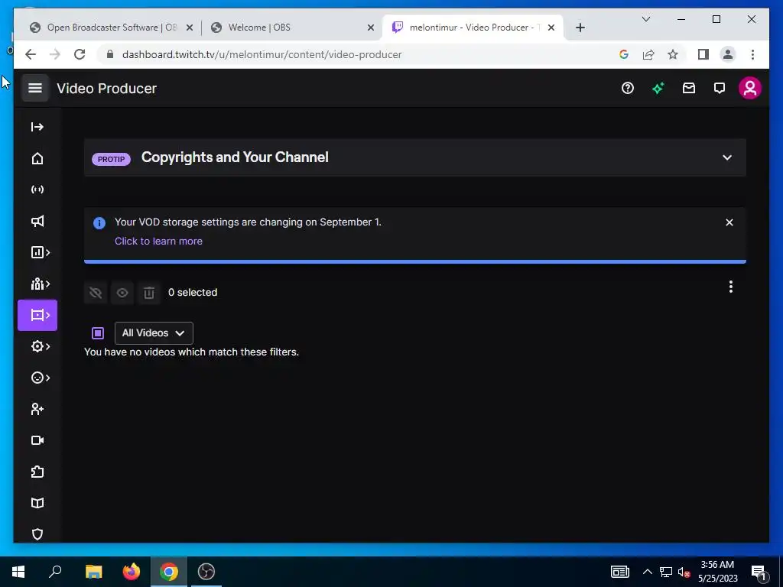This screenshot has width=783, height=587.
Task: Open the Help question mark icon
Action: point(628,89)
